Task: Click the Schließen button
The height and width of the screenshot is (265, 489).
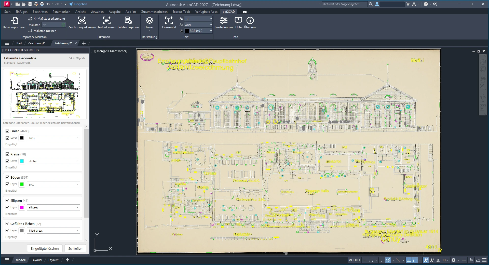Action: click(75, 248)
